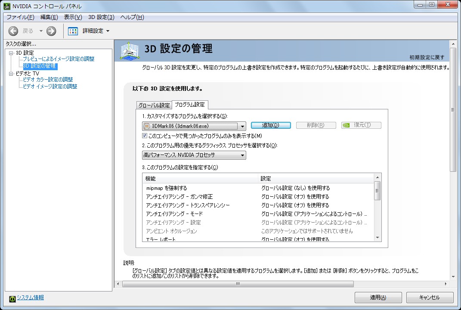Viewport: 461px width, 310px height.
Task: Select ビデオ カラー設定の調整 tree item
Action: 48,79
